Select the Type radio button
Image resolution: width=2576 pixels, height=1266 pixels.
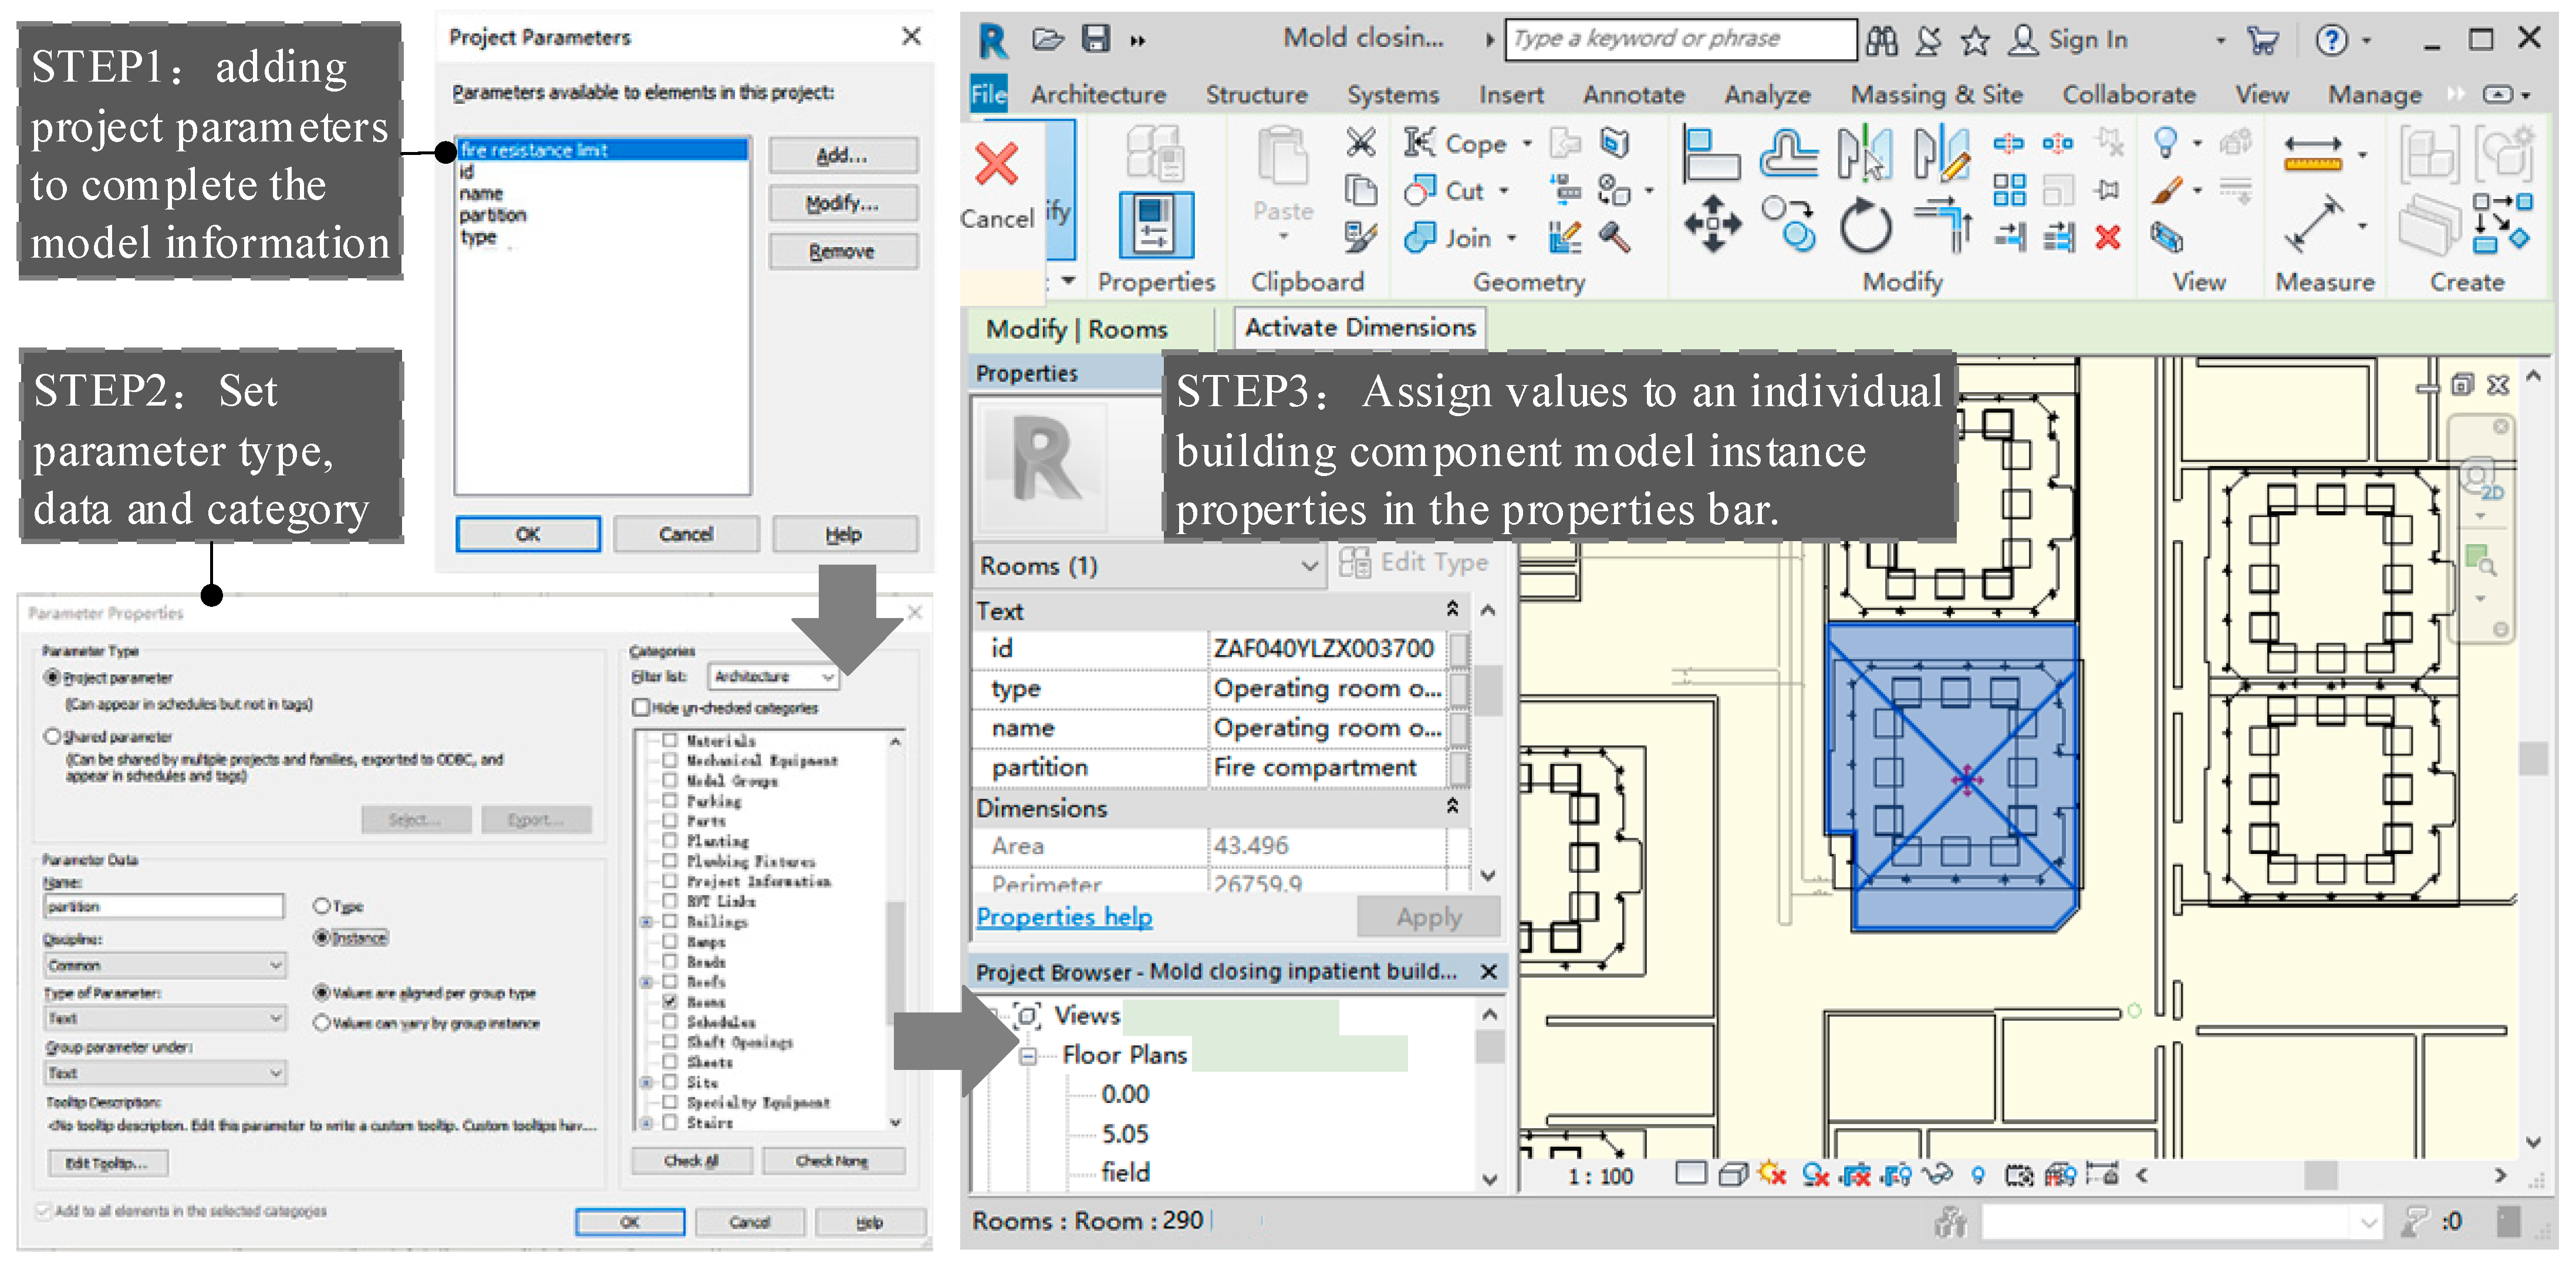click(322, 906)
